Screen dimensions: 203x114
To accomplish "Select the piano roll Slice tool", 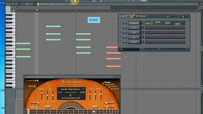I will 27,4.
